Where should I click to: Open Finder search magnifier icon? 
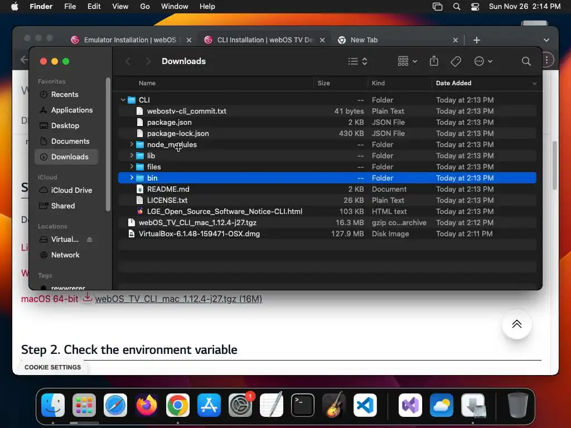(526, 61)
